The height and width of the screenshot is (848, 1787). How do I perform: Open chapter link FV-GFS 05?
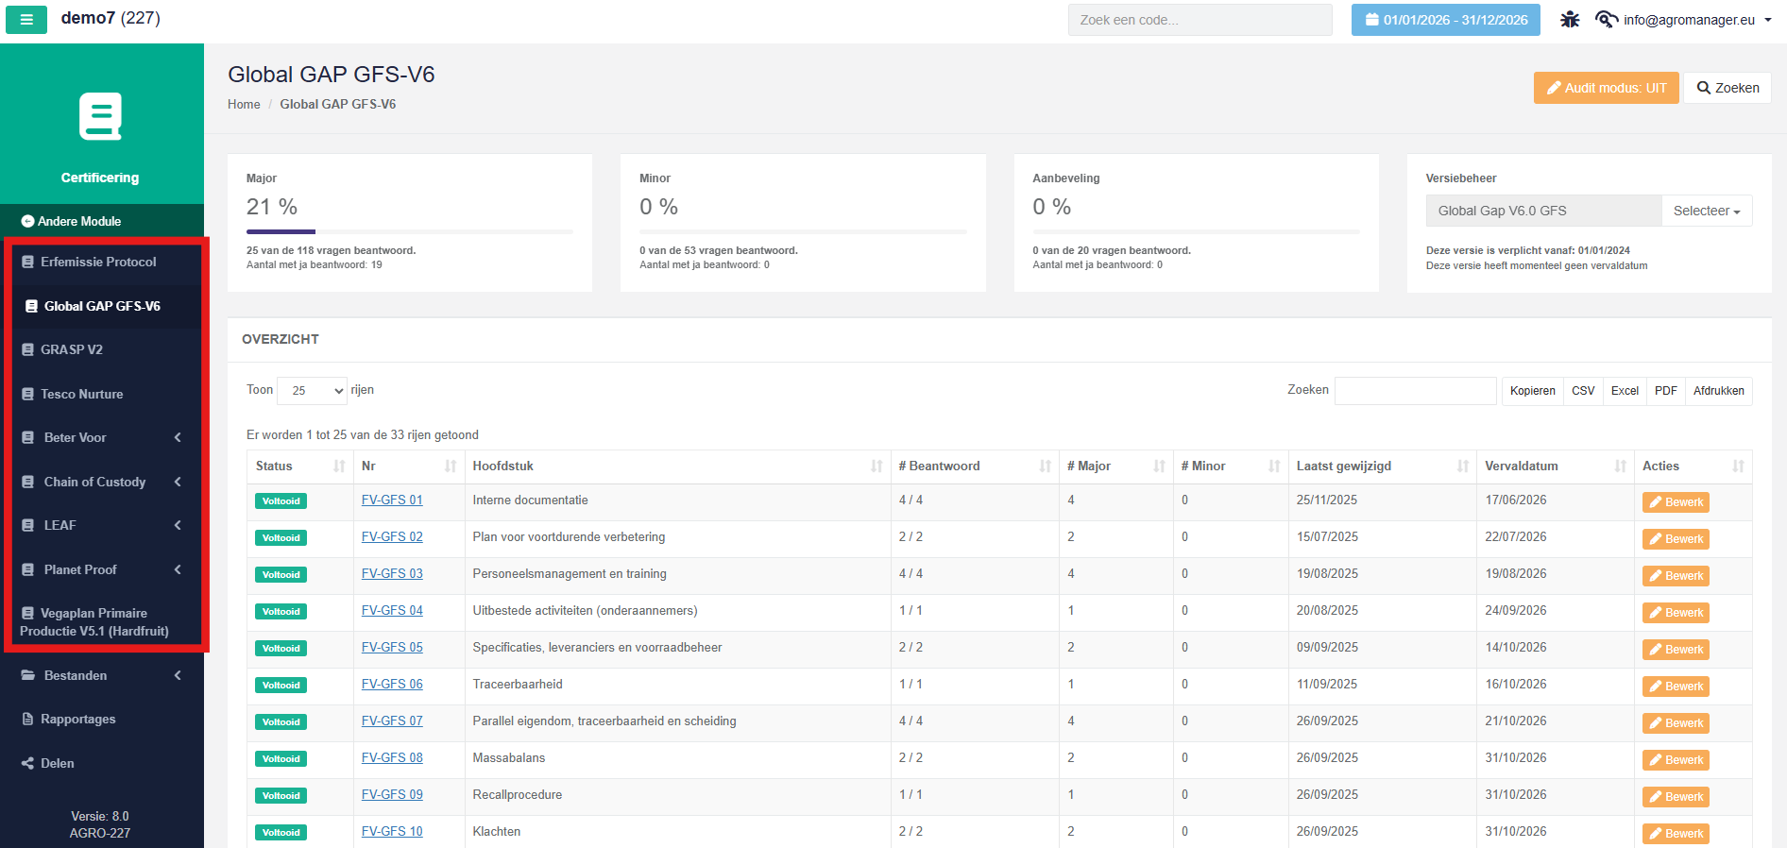(x=392, y=647)
